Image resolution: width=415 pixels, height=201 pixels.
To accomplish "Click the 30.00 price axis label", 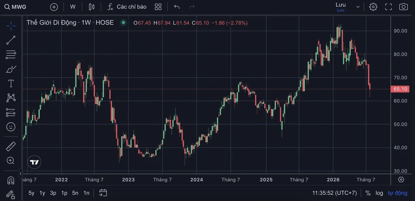I will [x=400, y=171].
